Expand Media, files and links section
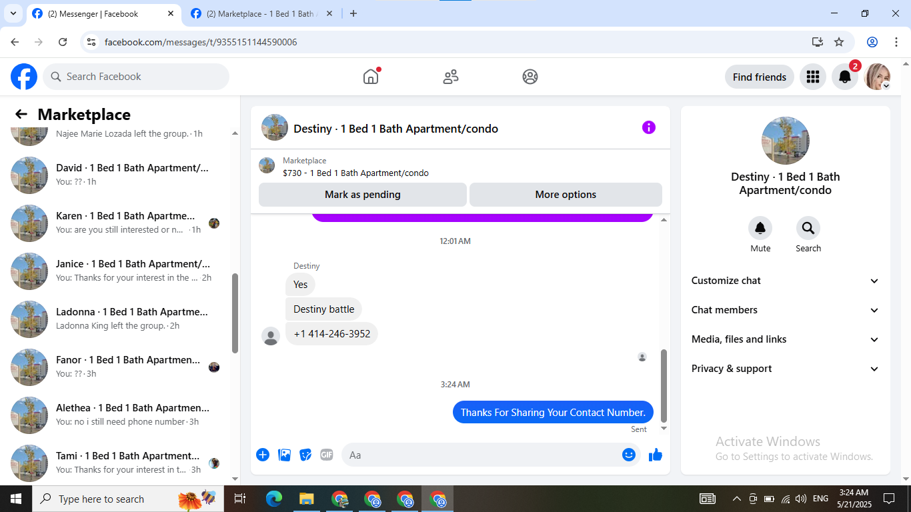 [786, 339]
